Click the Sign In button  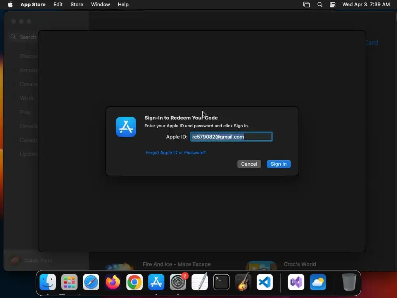pyautogui.click(x=278, y=164)
